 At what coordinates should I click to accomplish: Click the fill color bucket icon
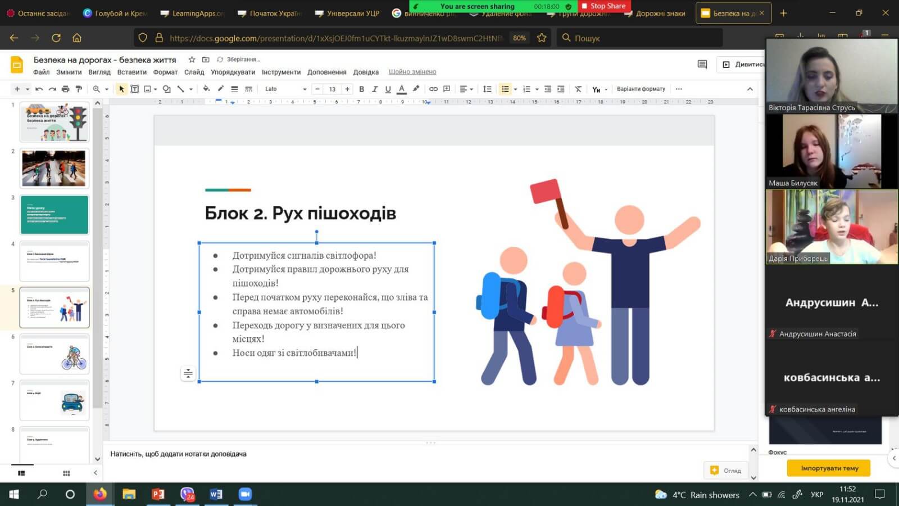pyautogui.click(x=206, y=89)
